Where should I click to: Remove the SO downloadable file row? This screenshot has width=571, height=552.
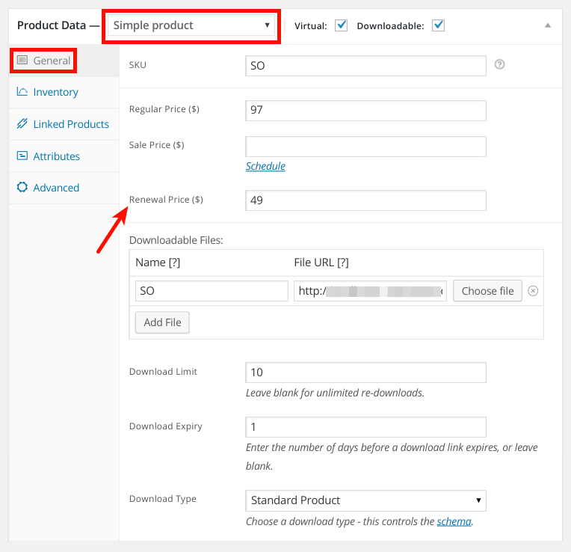point(533,291)
